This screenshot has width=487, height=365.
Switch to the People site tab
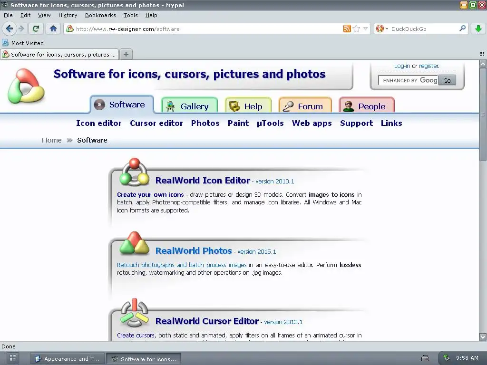[x=367, y=106]
